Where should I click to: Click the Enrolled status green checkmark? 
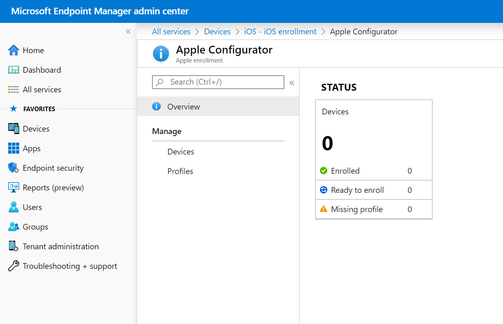click(324, 171)
